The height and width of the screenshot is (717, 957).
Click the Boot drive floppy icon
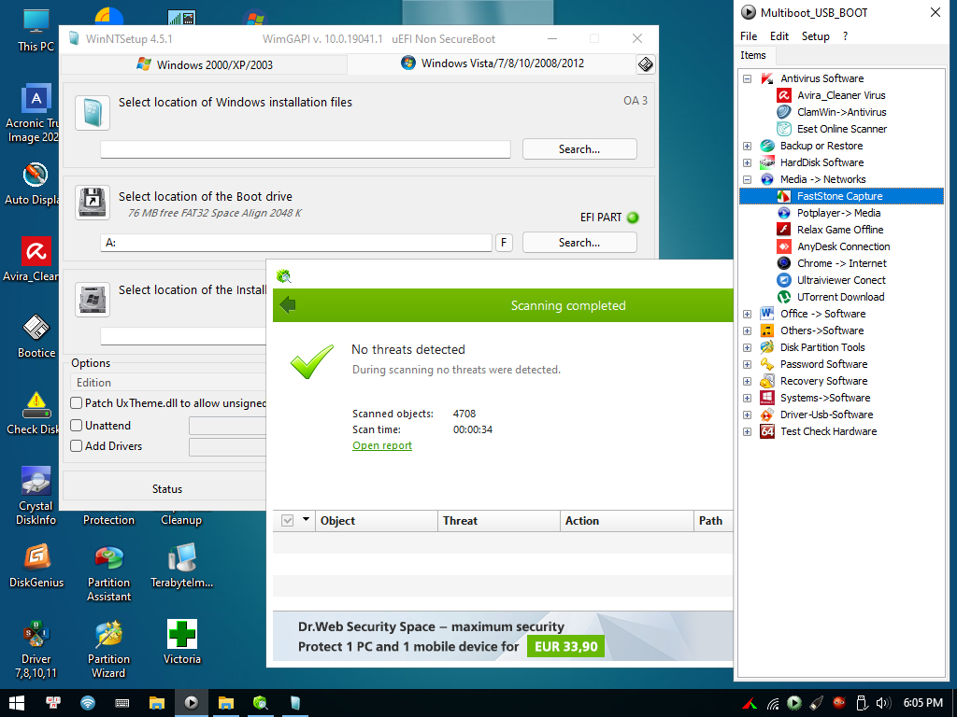coord(93,203)
